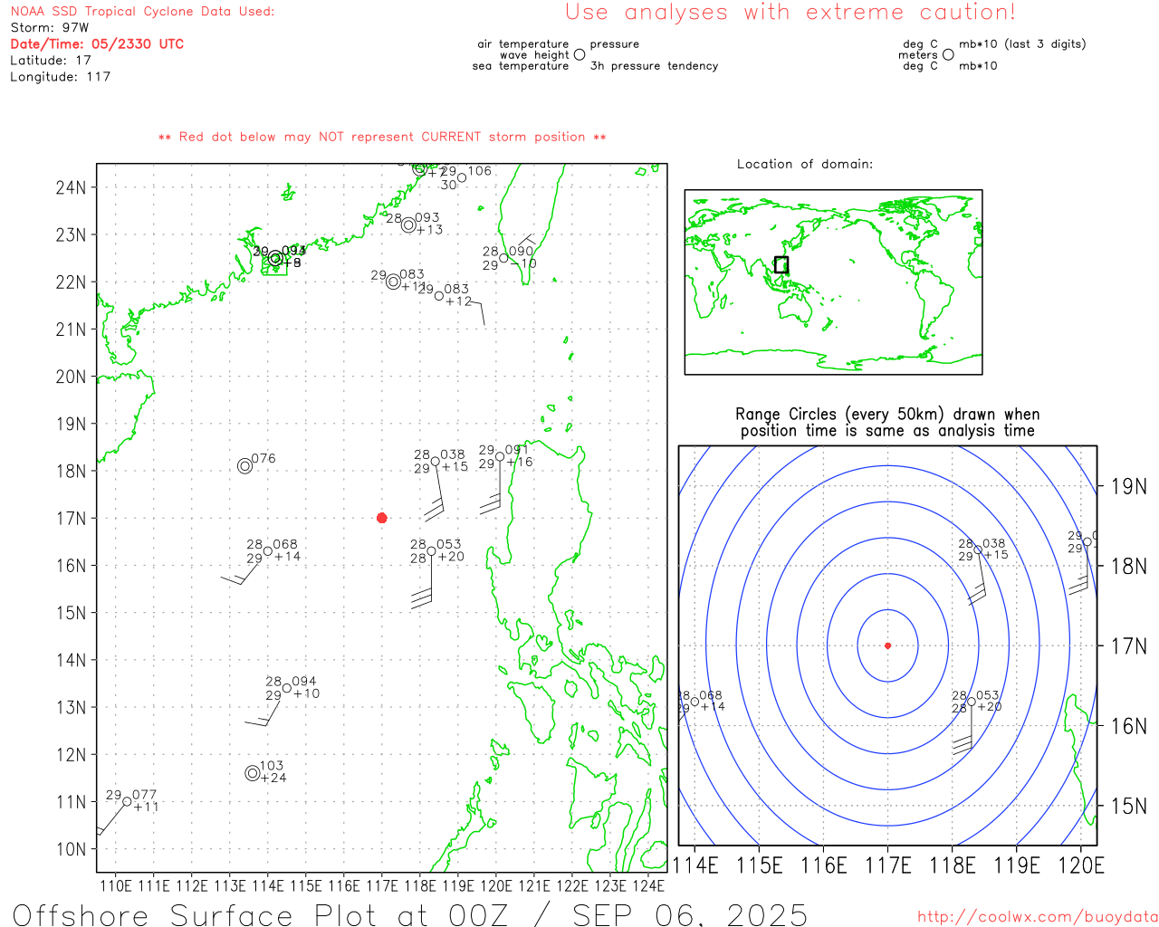This screenshot has height=927, width=1159.
Task: Click the 106 station at top of map
Action: 462,177
